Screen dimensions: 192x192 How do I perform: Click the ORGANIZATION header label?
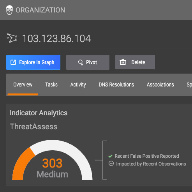pos(41,10)
